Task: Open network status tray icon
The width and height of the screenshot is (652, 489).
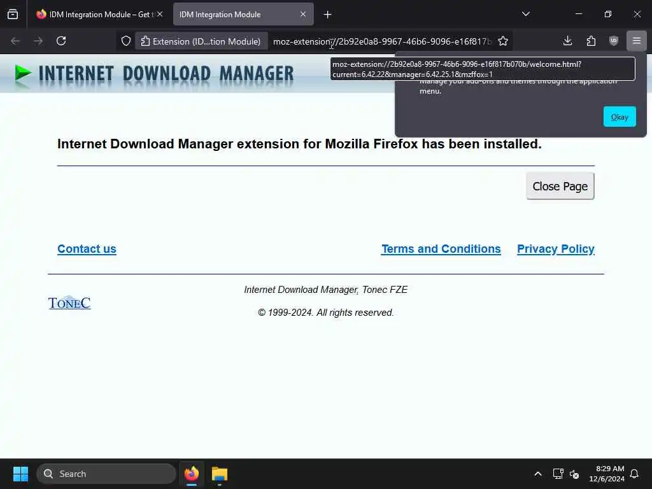Action: tap(558, 474)
